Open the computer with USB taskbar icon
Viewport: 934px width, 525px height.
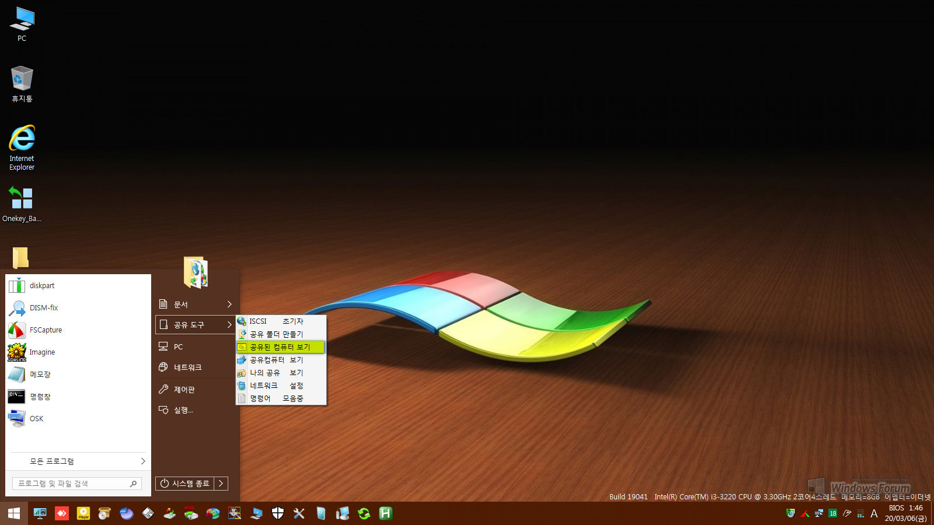coord(343,513)
